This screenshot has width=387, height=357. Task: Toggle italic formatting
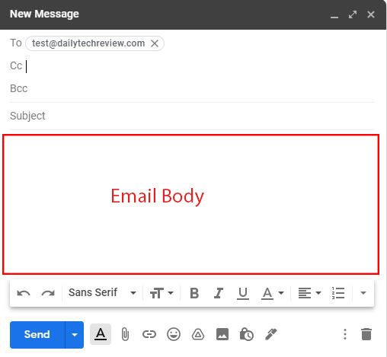pos(219,293)
